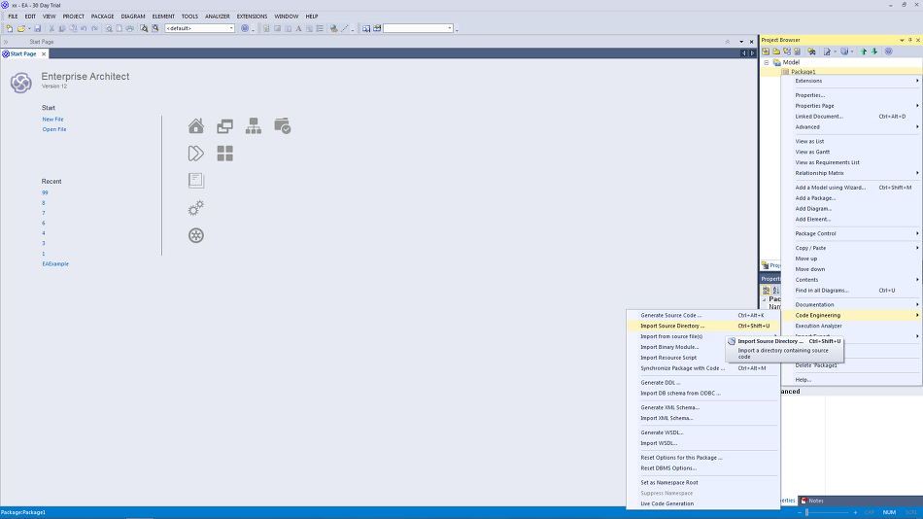Viewport: 923px width, 519px height.
Task: Open the PROJECT menu
Action: click(74, 17)
